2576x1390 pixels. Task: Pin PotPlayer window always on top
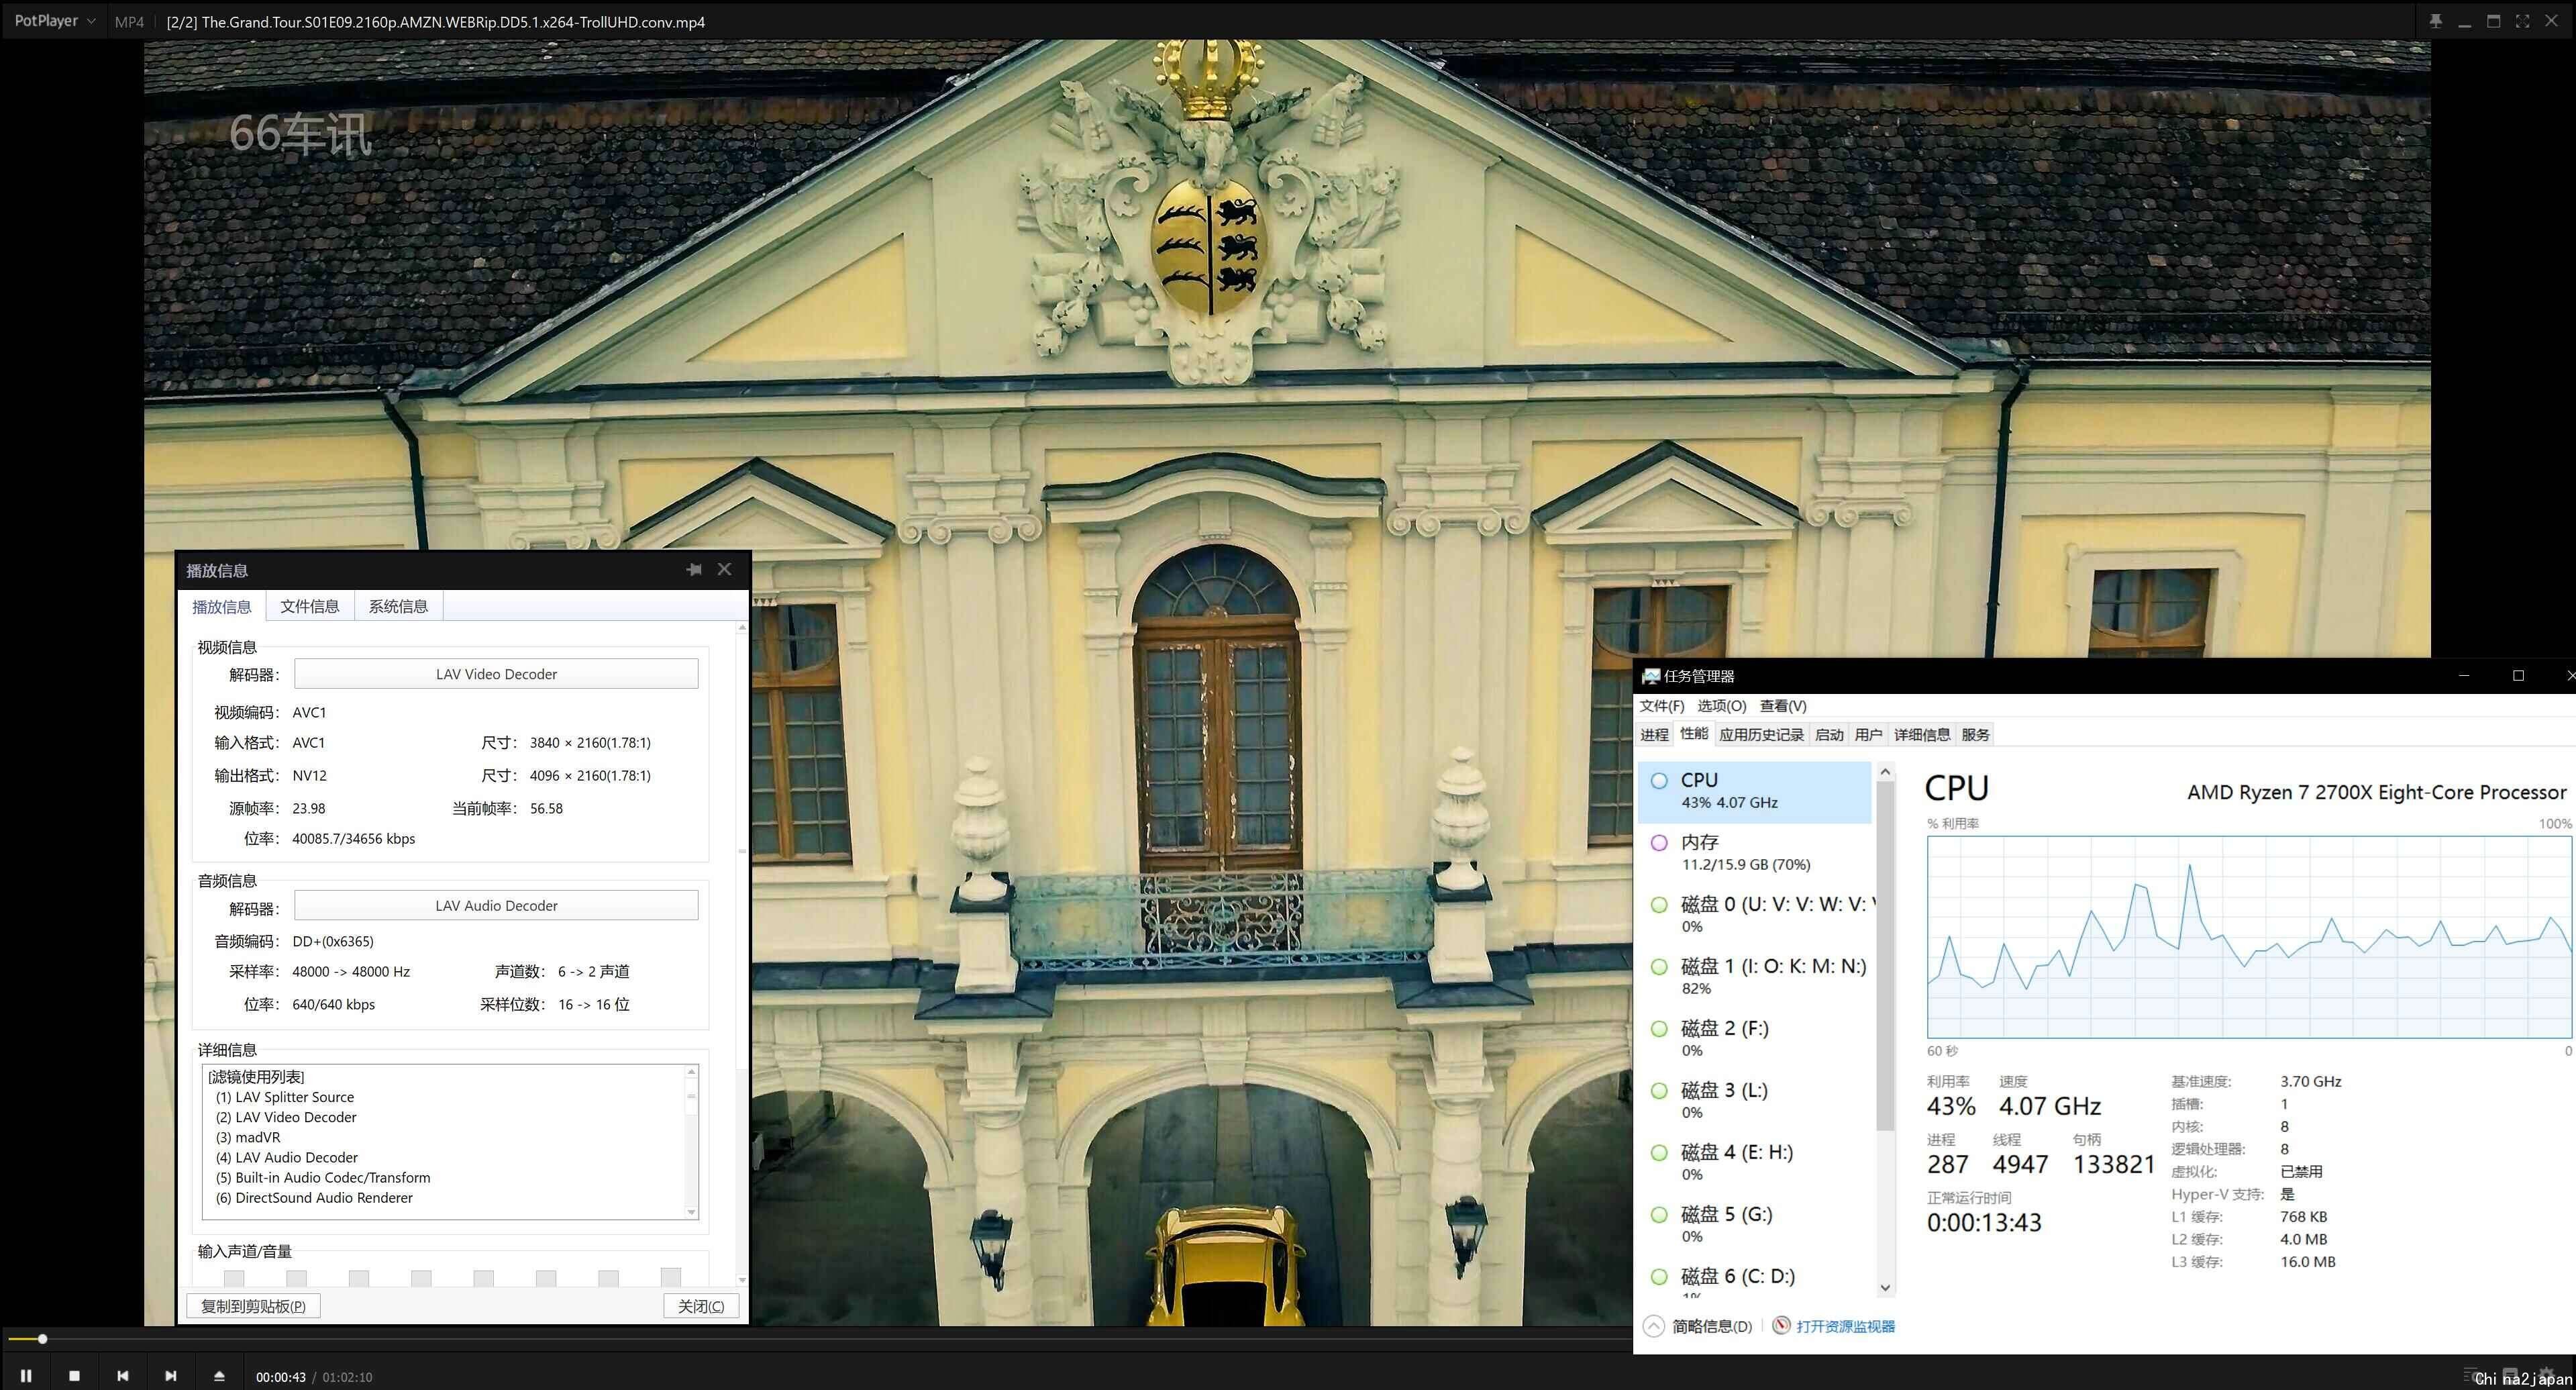coord(2435,21)
